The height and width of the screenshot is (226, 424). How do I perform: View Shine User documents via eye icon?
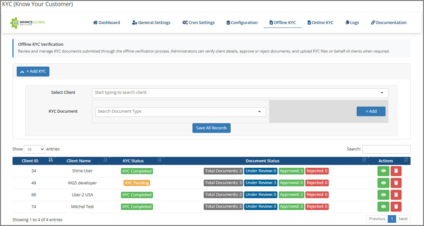383,171
